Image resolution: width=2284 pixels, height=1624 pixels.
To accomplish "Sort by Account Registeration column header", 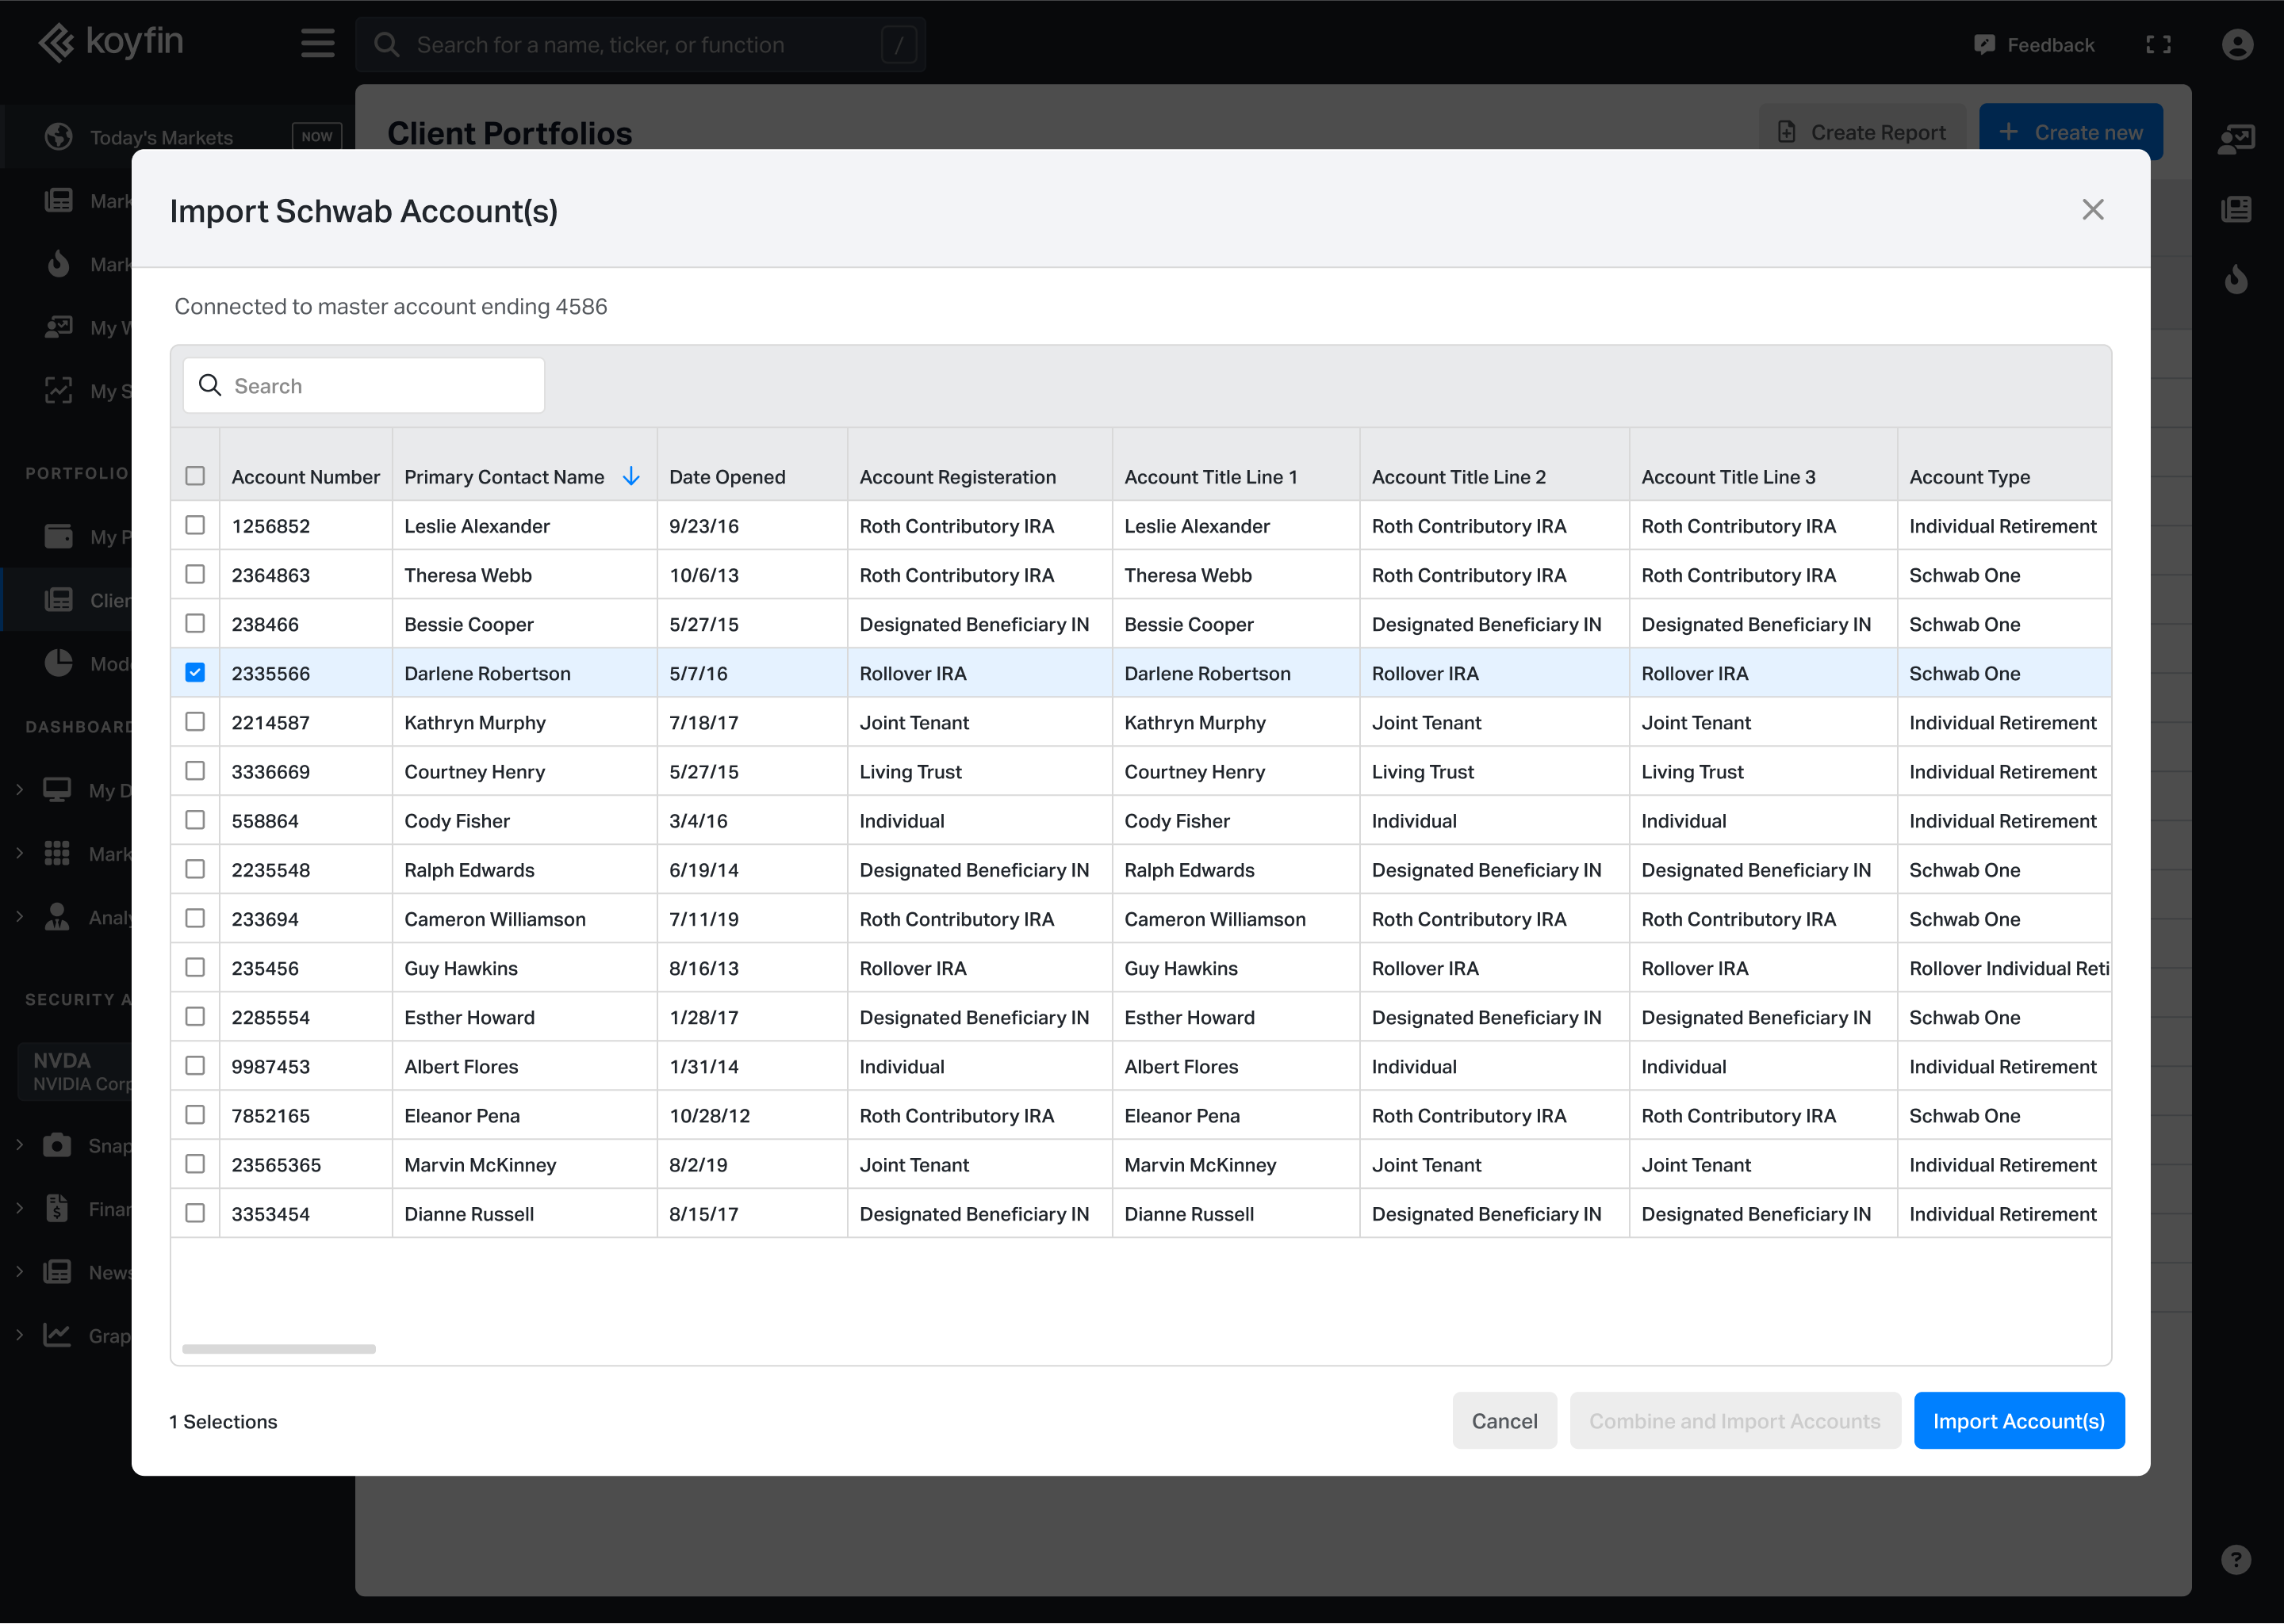I will [957, 477].
